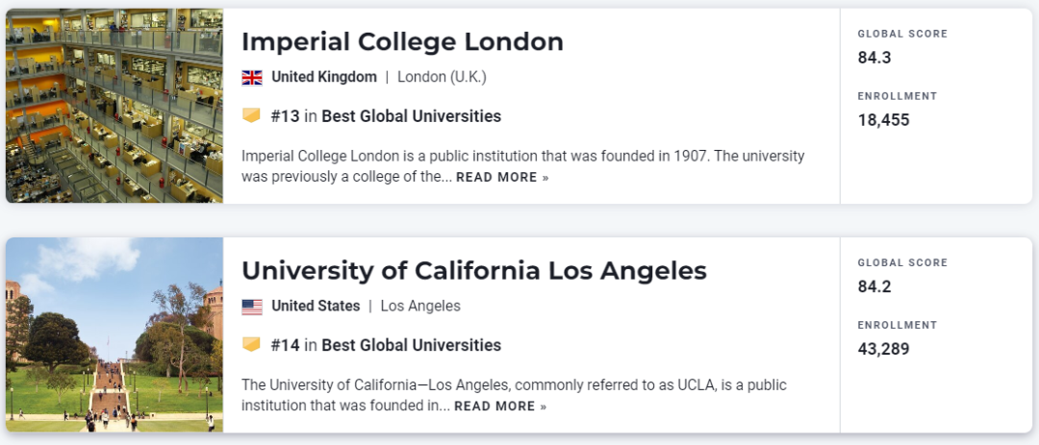Click READ MORE under UCLA description
1039x445 pixels.
tap(500, 407)
